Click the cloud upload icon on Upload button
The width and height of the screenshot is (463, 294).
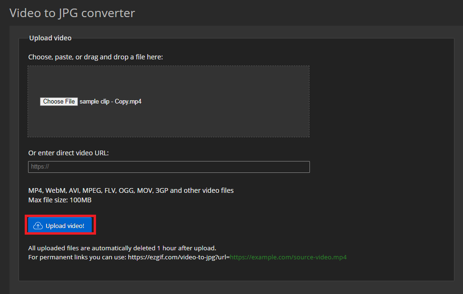[38, 225]
